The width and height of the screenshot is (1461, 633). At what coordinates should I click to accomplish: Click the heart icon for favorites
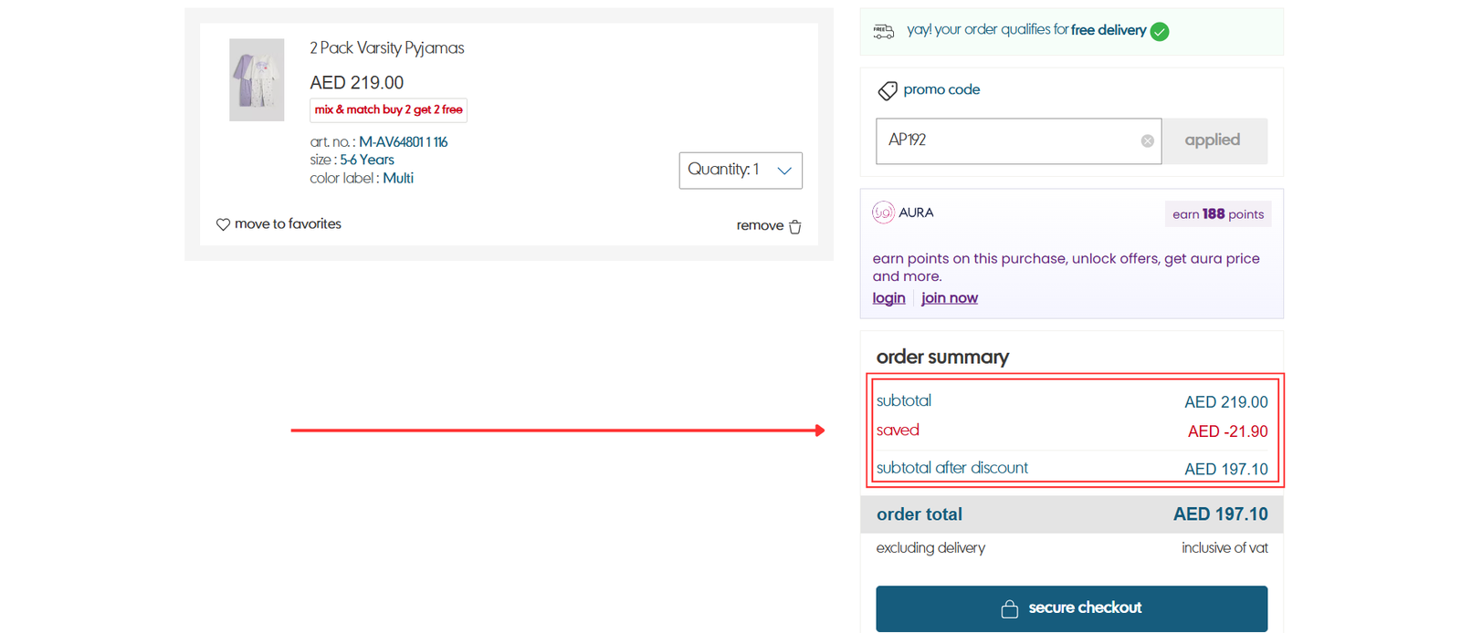click(x=223, y=224)
